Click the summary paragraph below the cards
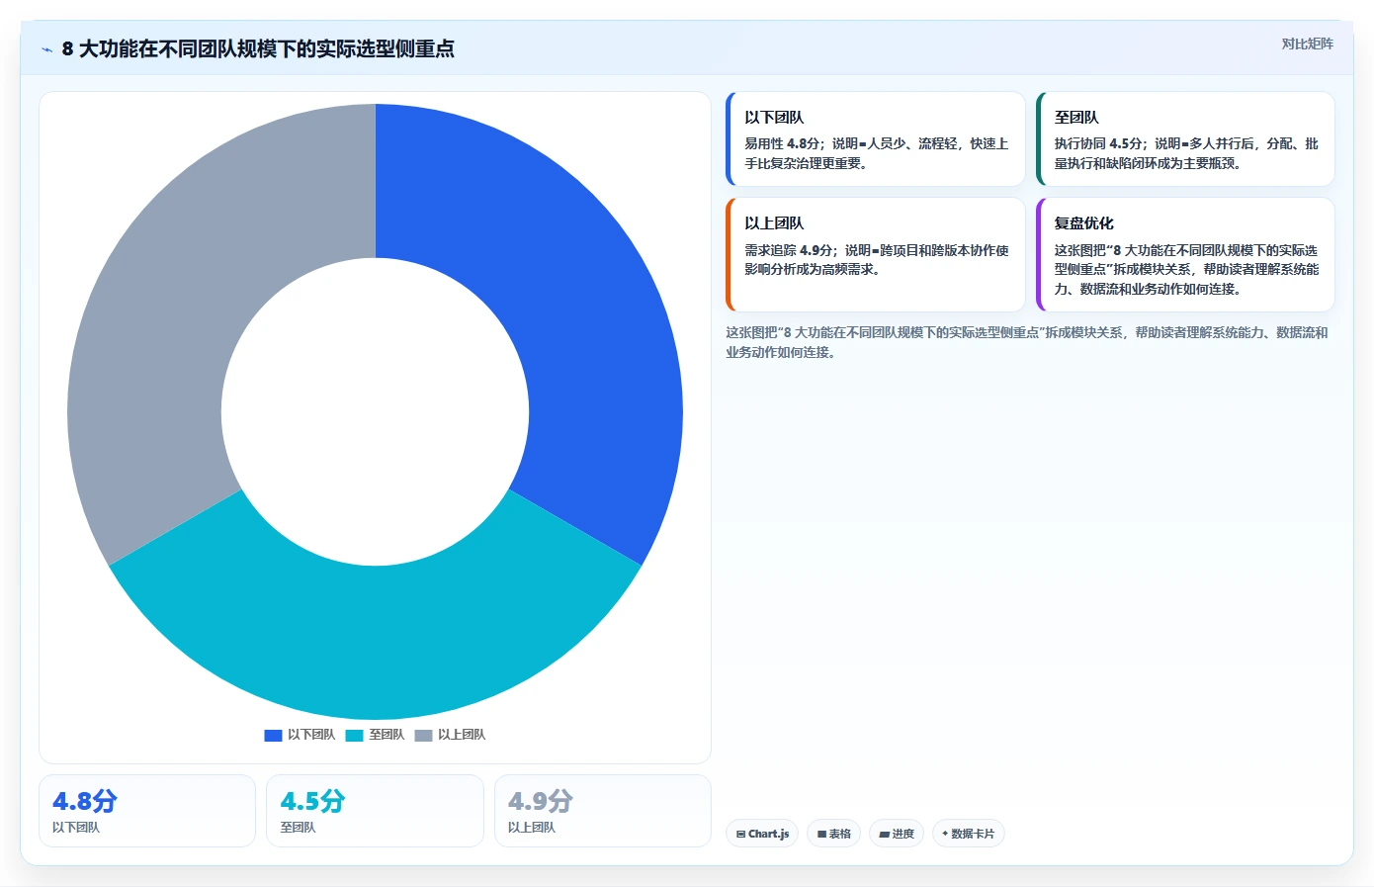 point(1028,342)
